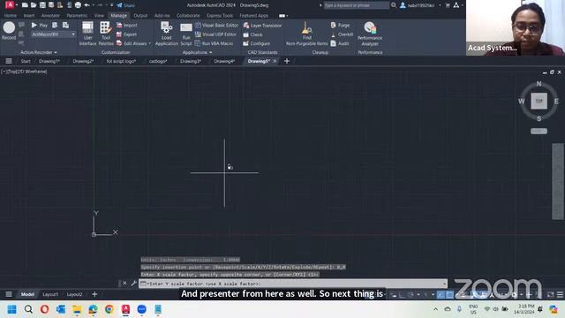Viewport: 565px width, 318px height.
Task: Switch to the Output ribbon tab
Action: click(x=140, y=16)
